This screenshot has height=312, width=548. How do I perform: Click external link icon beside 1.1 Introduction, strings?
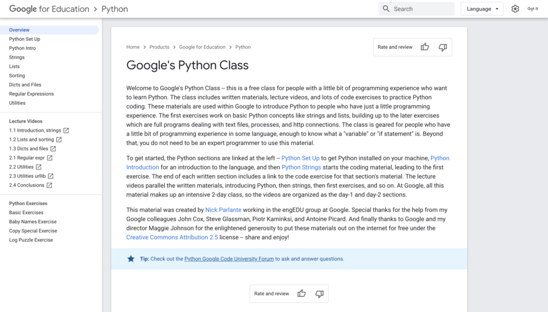coord(66,131)
